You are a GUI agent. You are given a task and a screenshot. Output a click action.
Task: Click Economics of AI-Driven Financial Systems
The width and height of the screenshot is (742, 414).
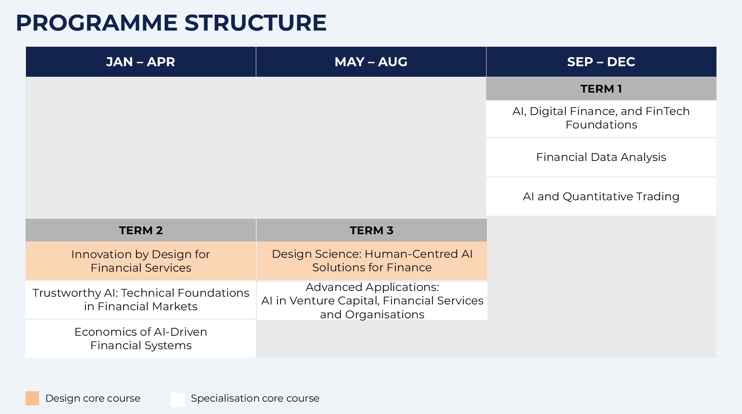141,338
